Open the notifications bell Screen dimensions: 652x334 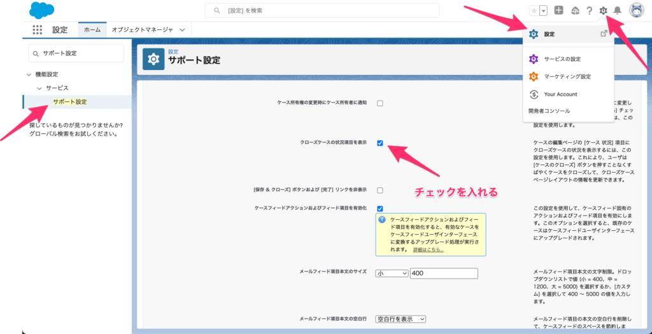click(618, 11)
